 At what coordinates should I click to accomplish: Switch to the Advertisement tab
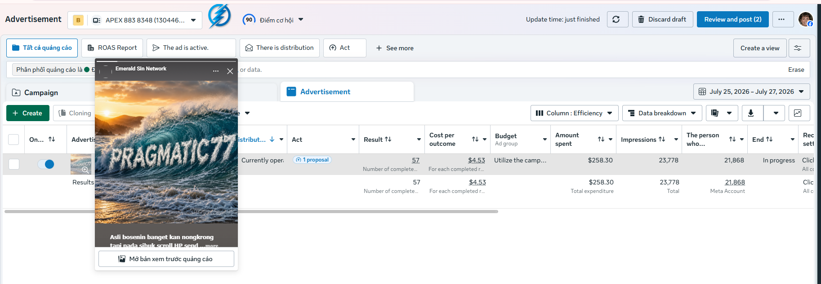click(347, 92)
